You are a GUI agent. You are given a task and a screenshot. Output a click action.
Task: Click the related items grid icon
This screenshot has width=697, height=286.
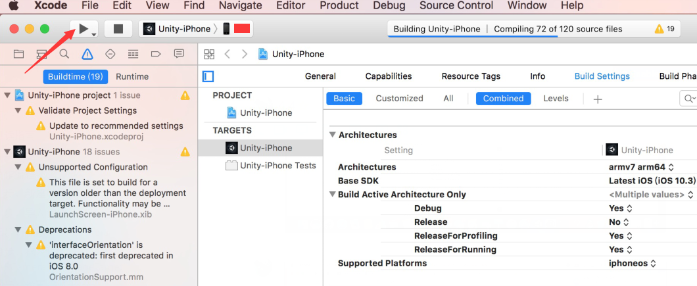[x=209, y=54]
